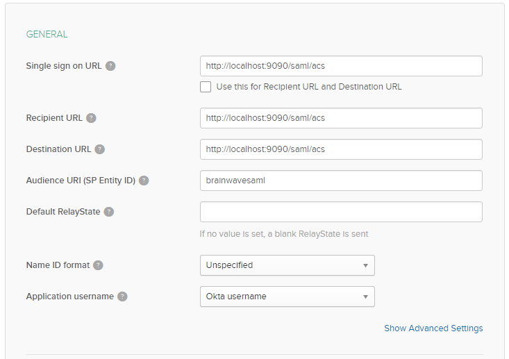Open the Application username dropdown
Image resolution: width=509 pixels, height=359 pixels.
(x=287, y=297)
